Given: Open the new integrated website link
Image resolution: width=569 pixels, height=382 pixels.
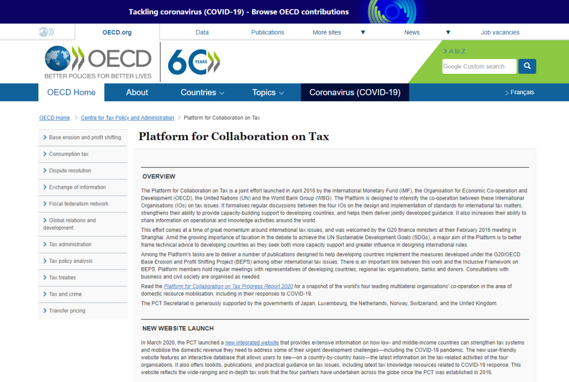Looking at the screenshot, I should coord(252,342).
